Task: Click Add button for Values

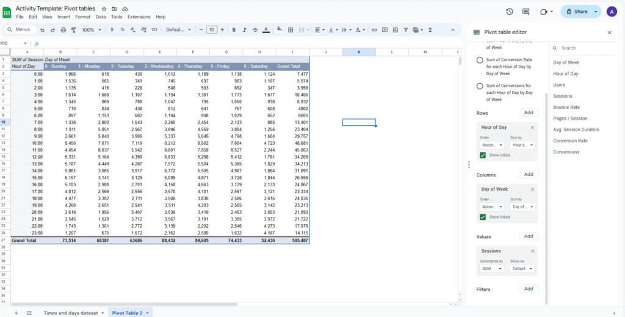Action: click(x=529, y=236)
